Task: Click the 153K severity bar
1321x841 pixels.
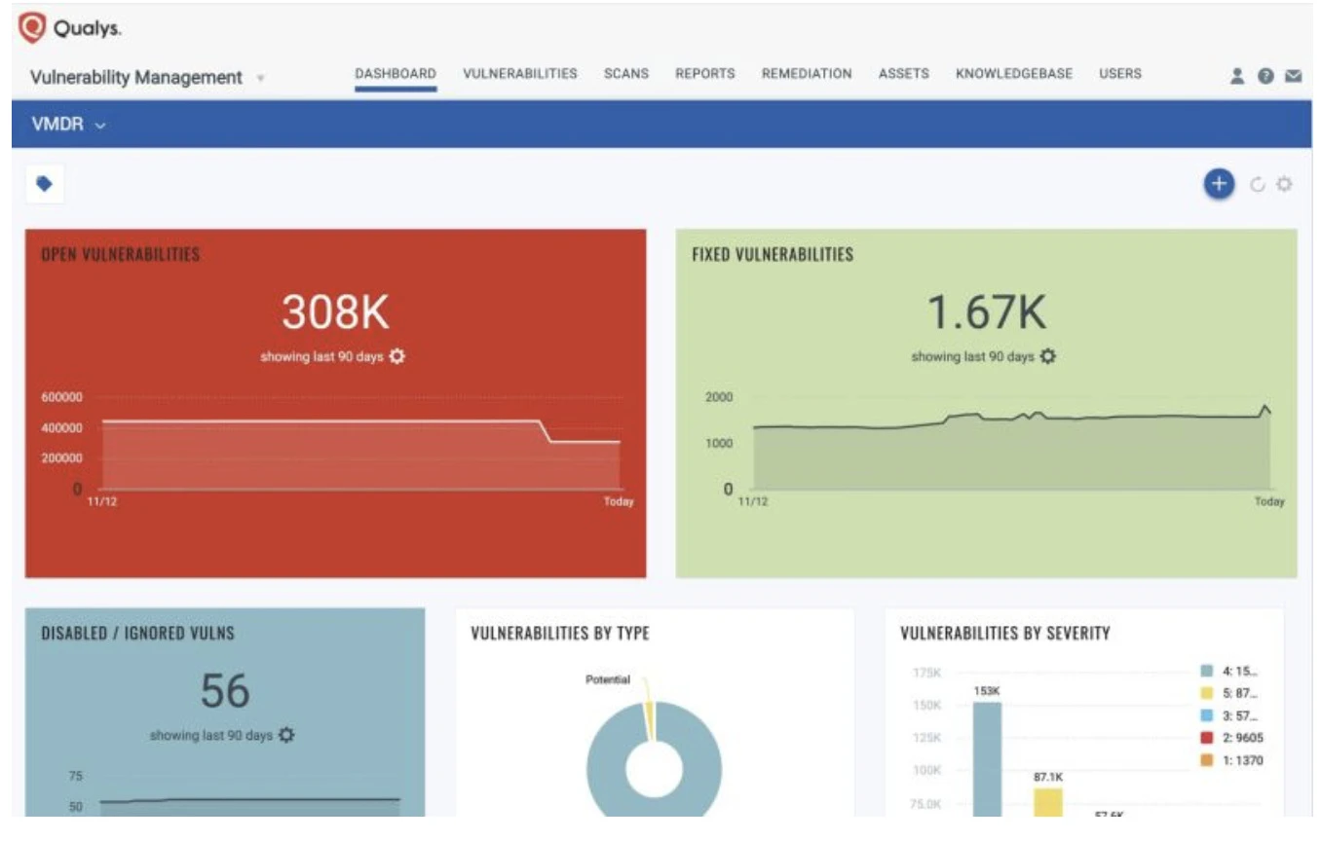Action: [x=987, y=759]
